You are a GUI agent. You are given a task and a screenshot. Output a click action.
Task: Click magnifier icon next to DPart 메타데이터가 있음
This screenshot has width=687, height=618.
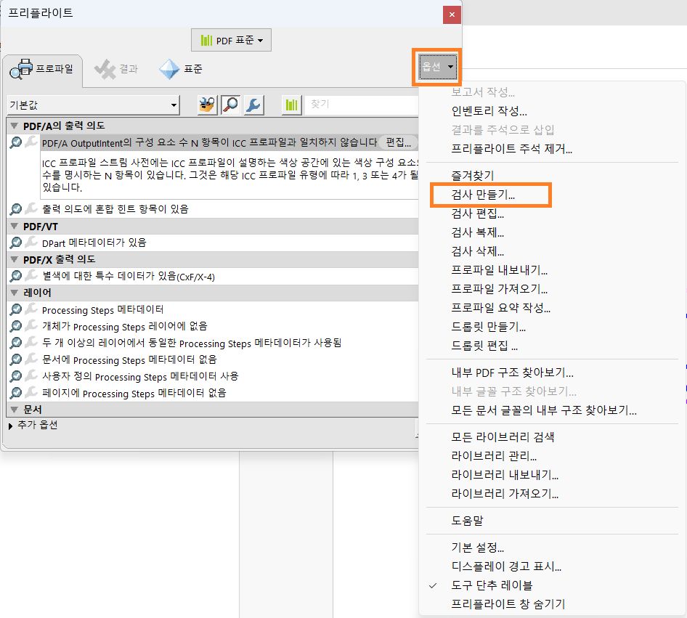click(x=16, y=241)
